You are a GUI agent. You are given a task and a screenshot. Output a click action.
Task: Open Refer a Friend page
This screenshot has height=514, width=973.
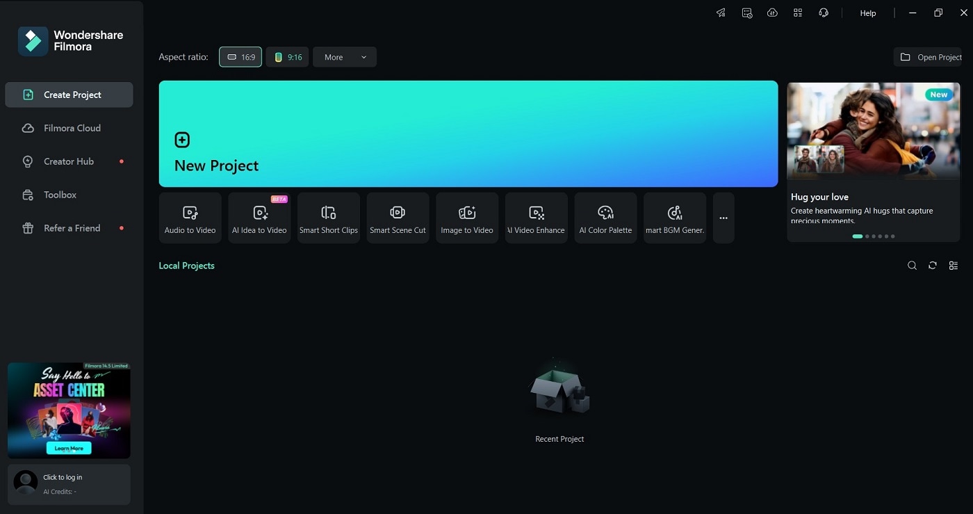click(69, 228)
